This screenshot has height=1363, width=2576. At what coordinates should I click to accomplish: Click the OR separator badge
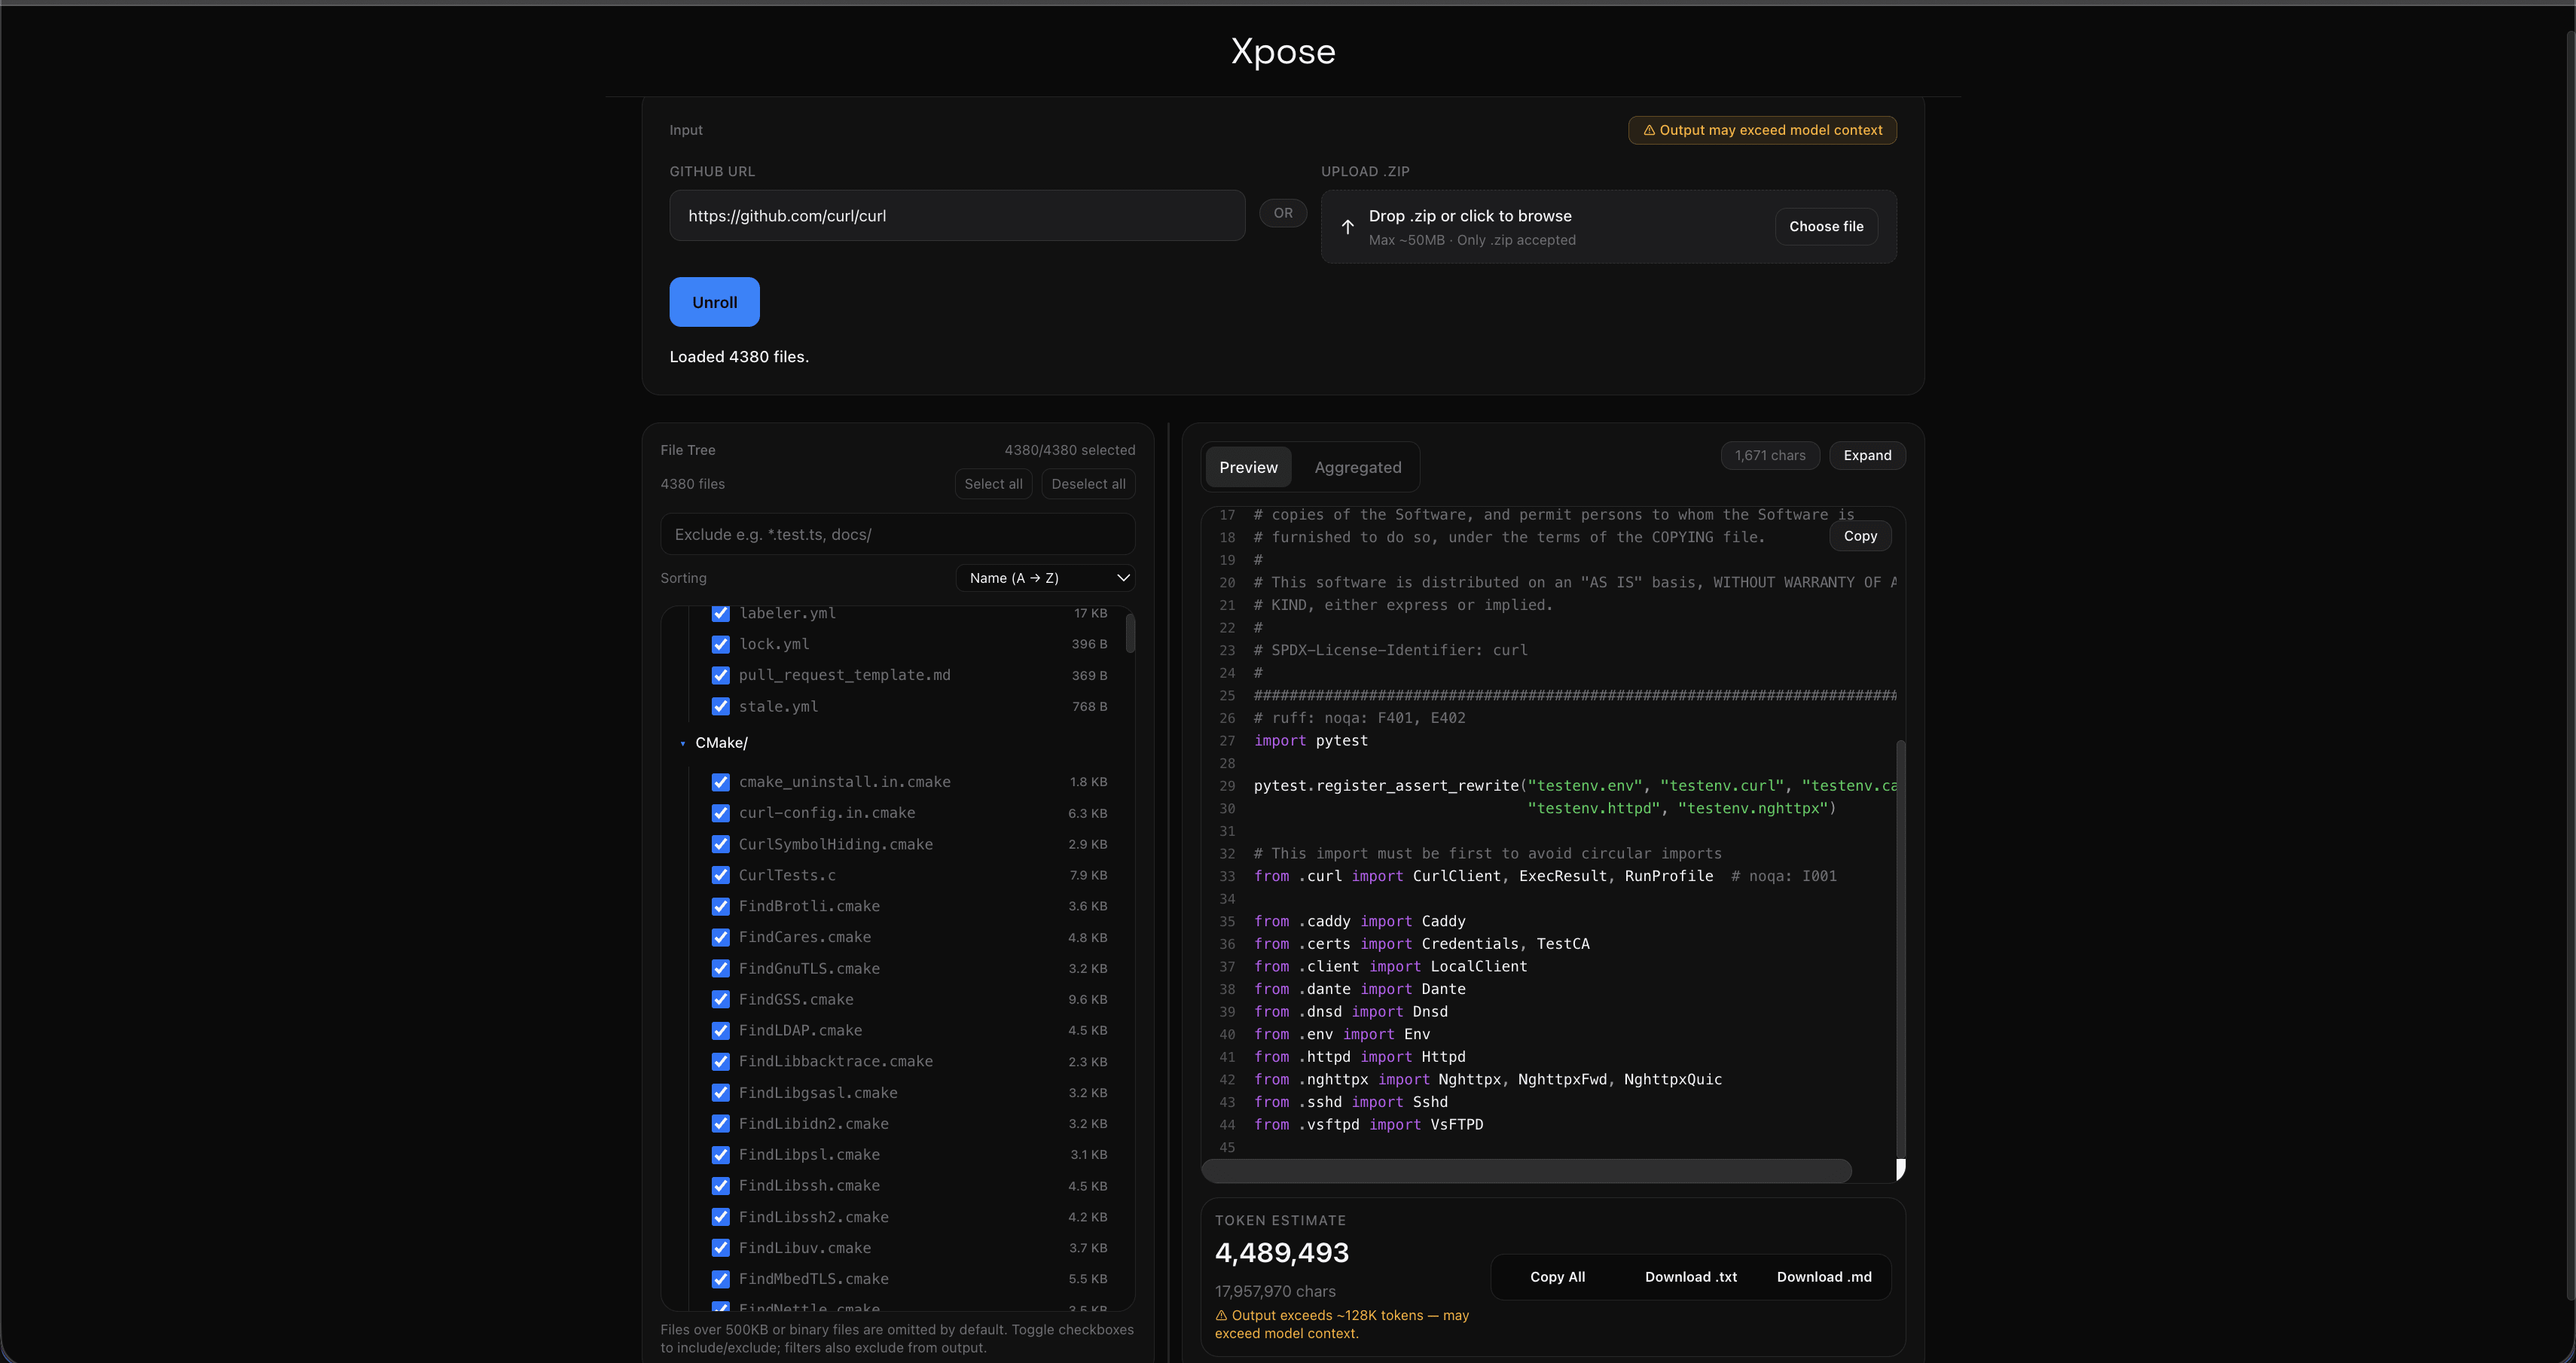(1283, 213)
